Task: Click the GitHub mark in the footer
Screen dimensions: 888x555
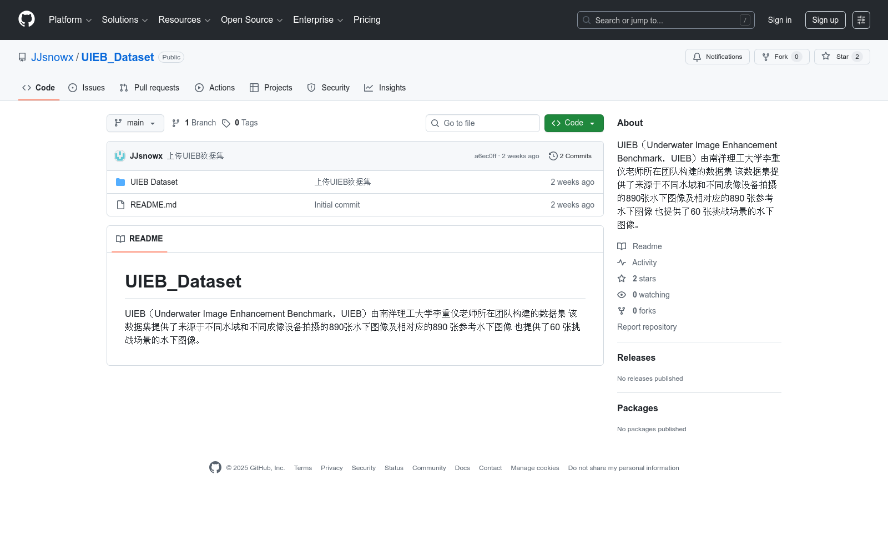Action: (215, 468)
